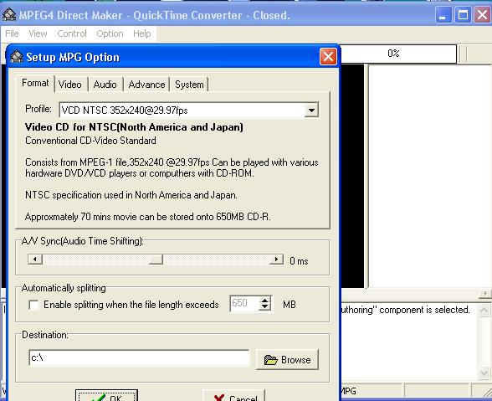Viewport: 492px width, 401px height.
Task: Switch to the Audio tab
Action: [x=105, y=85]
